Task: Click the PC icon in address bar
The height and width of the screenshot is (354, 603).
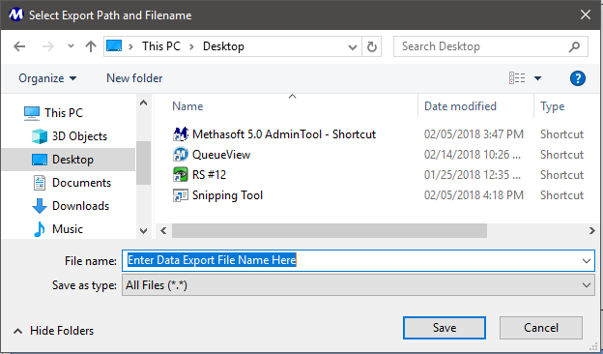Action: 114,46
